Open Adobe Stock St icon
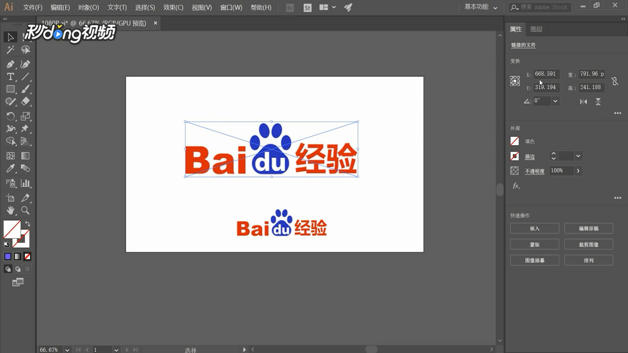This screenshot has width=628, height=353. [x=308, y=7]
